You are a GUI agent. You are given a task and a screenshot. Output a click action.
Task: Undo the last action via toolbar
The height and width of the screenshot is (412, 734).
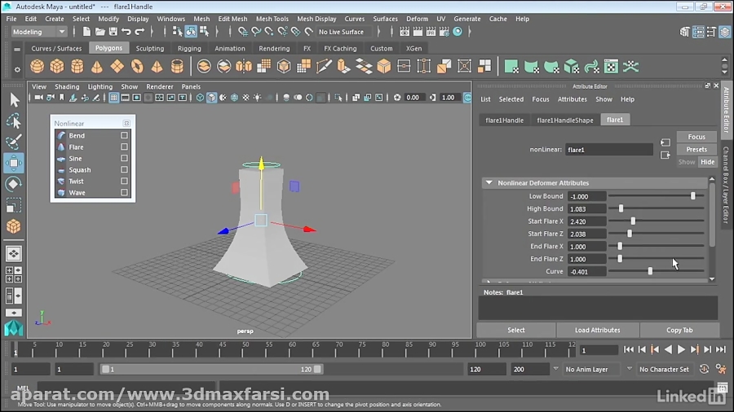click(x=126, y=32)
